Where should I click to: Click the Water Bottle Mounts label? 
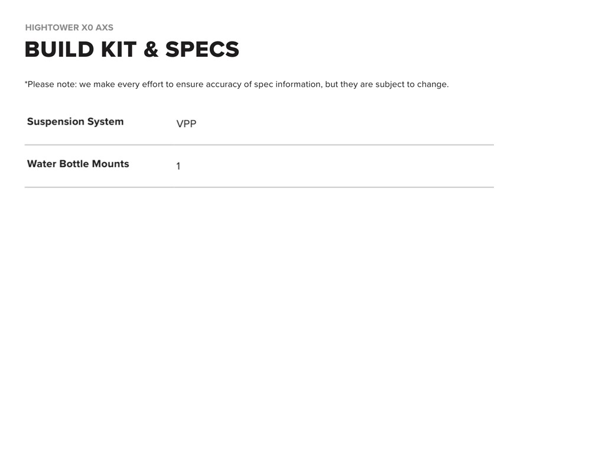click(x=78, y=164)
